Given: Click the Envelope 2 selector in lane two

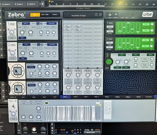Looking at the screenshot, I should (x=78, y=83).
